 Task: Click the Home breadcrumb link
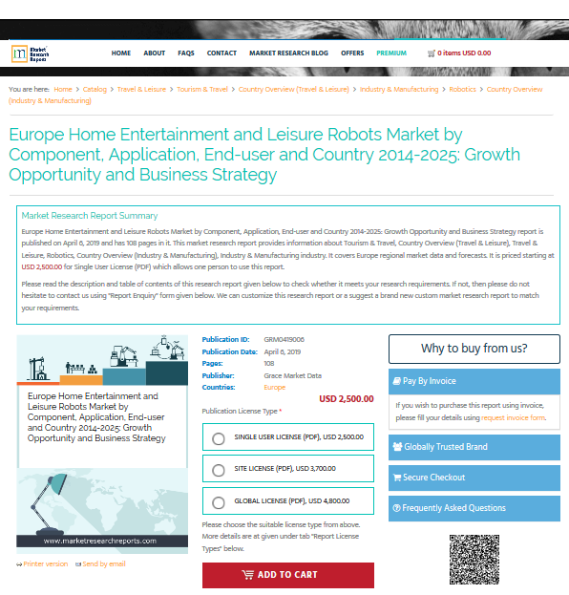[x=63, y=89]
